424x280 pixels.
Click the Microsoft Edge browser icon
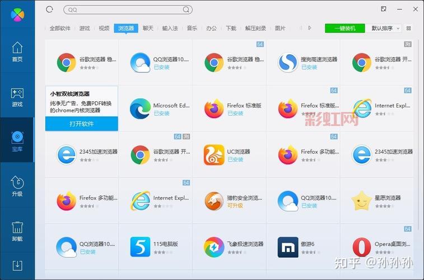point(140,109)
